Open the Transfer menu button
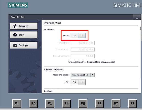The image size is (142, 110). (24, 26)
